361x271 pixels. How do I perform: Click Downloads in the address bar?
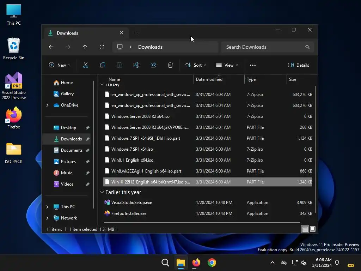coord(150,47)
